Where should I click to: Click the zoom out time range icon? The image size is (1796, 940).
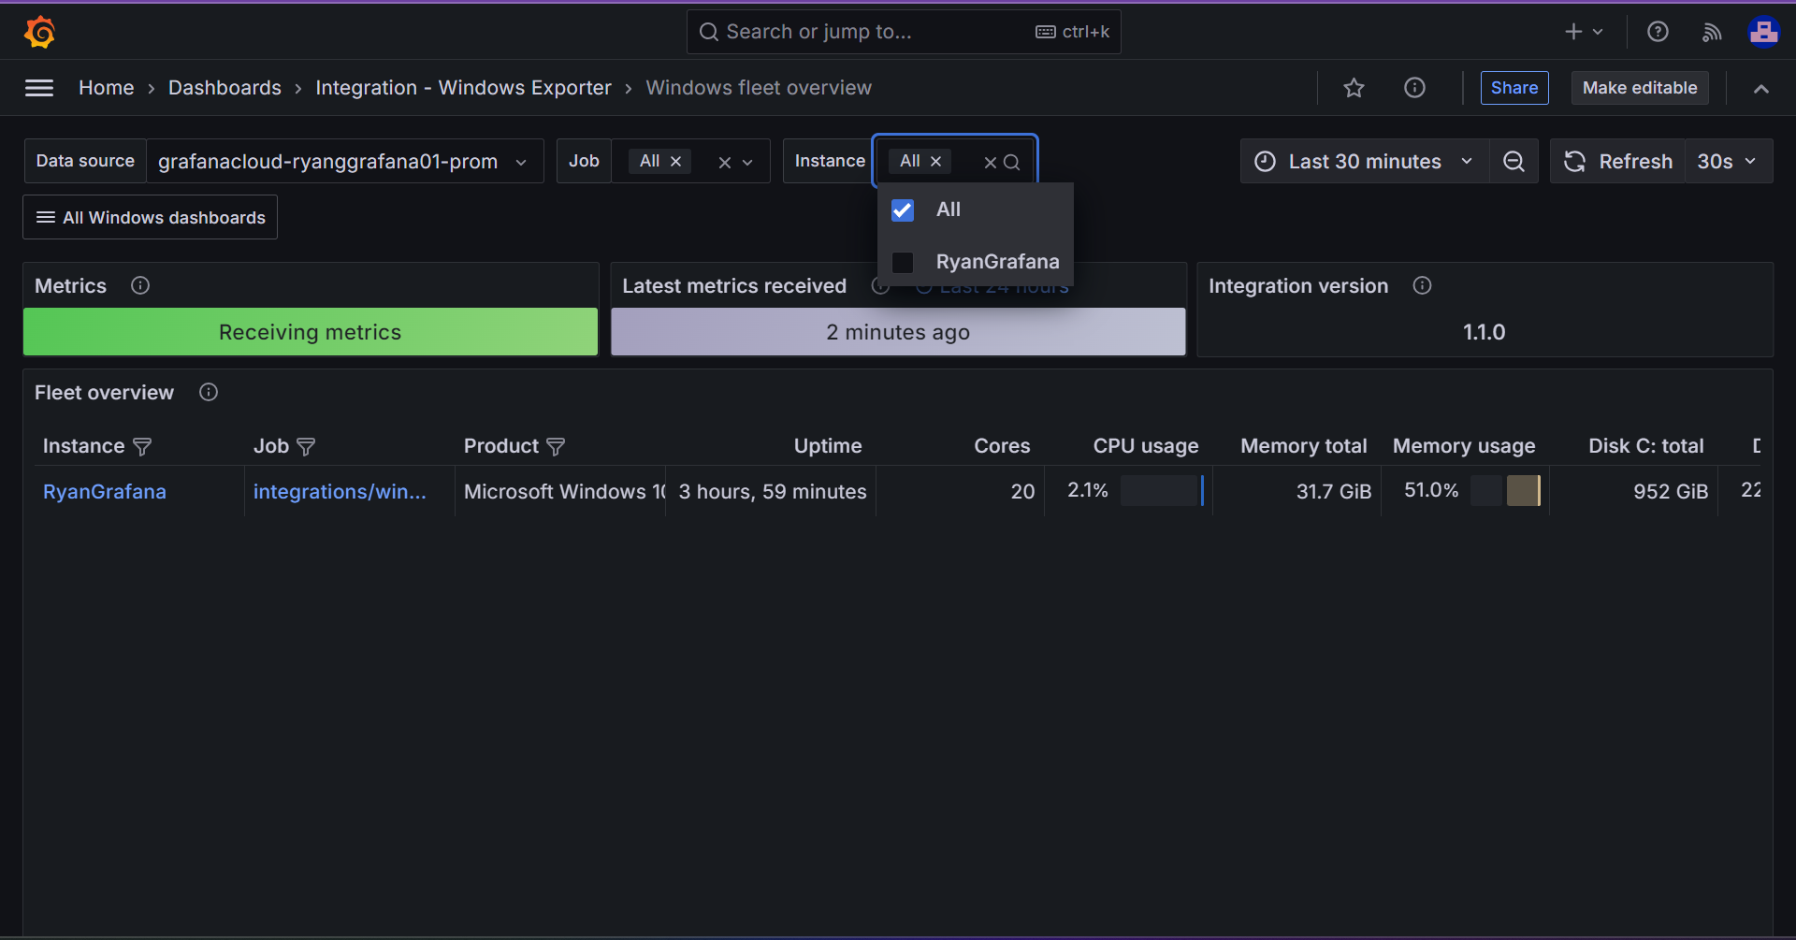(1514, 162)
